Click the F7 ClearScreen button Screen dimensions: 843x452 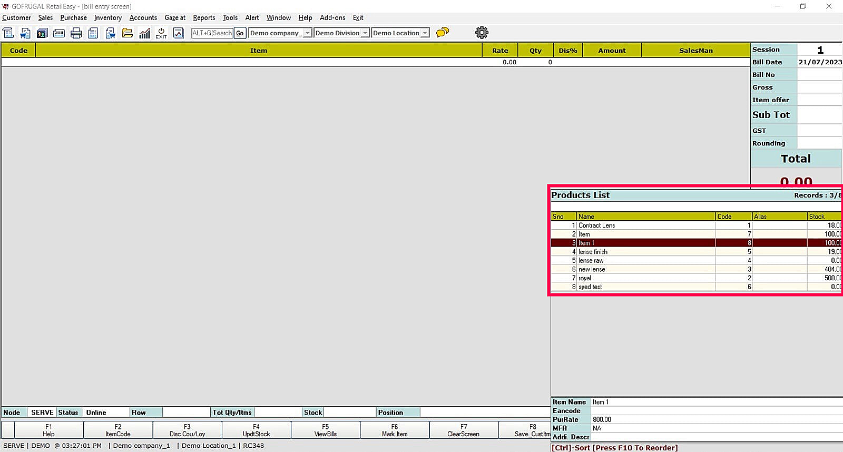[464, 430]
